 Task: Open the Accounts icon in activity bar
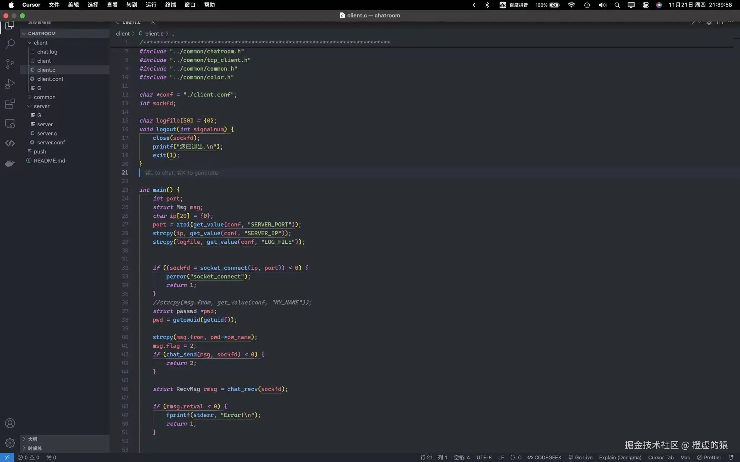[x=10, y=423]
